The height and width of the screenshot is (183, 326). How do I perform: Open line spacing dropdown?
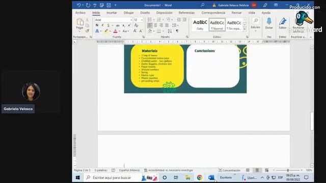pyautogui.click(x=175, y=25)
